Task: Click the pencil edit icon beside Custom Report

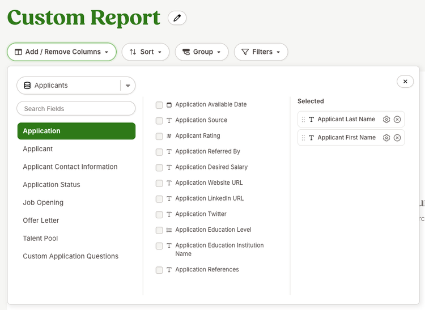Action: [x=177, y=18]
